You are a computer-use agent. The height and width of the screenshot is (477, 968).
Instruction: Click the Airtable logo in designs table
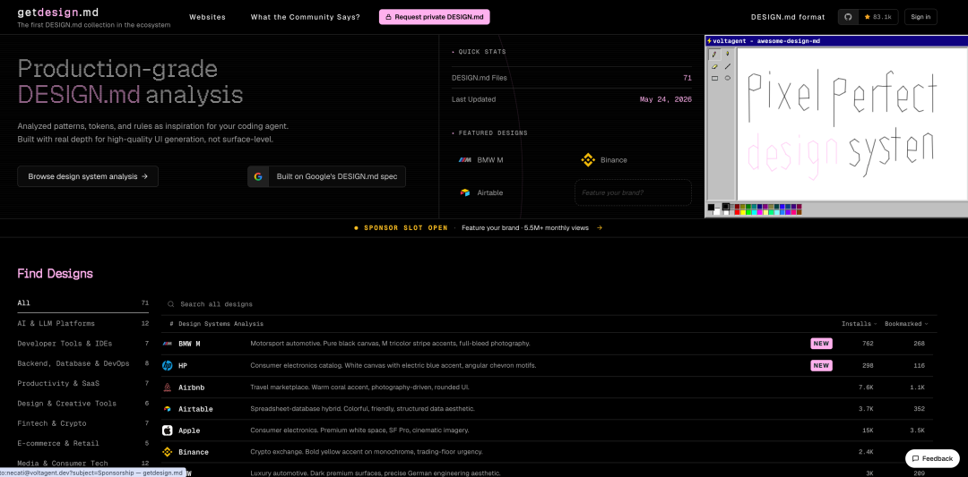tap(167, 409)
